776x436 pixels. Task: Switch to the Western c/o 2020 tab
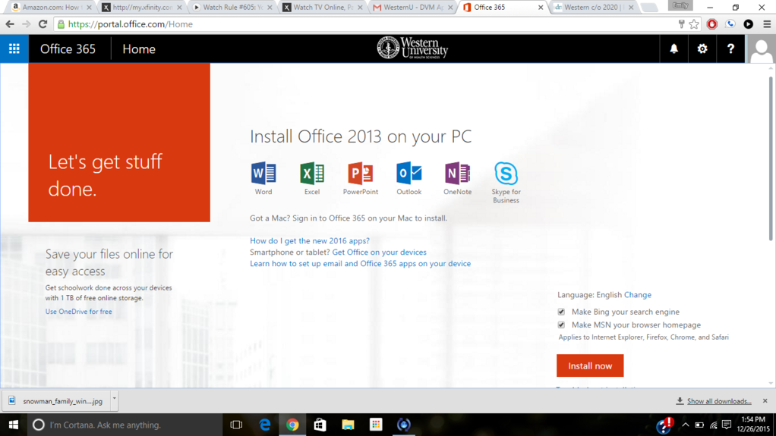[594, 8]
